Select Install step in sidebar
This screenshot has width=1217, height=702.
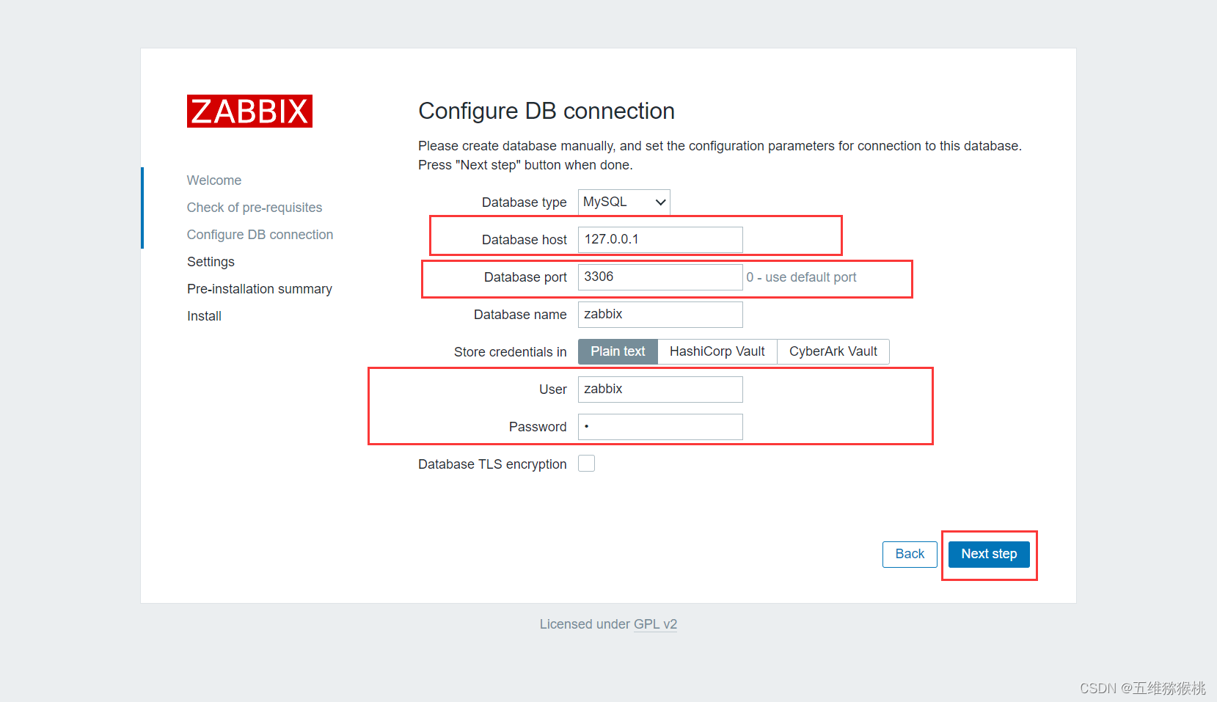tap(204, 316)
